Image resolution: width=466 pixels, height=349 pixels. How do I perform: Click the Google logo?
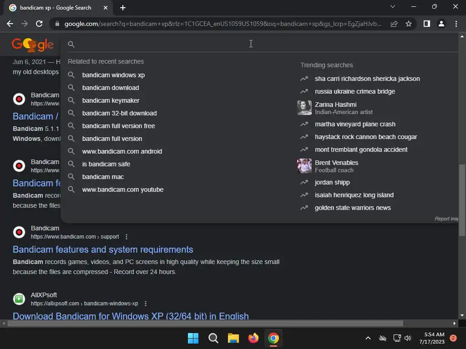33,45
